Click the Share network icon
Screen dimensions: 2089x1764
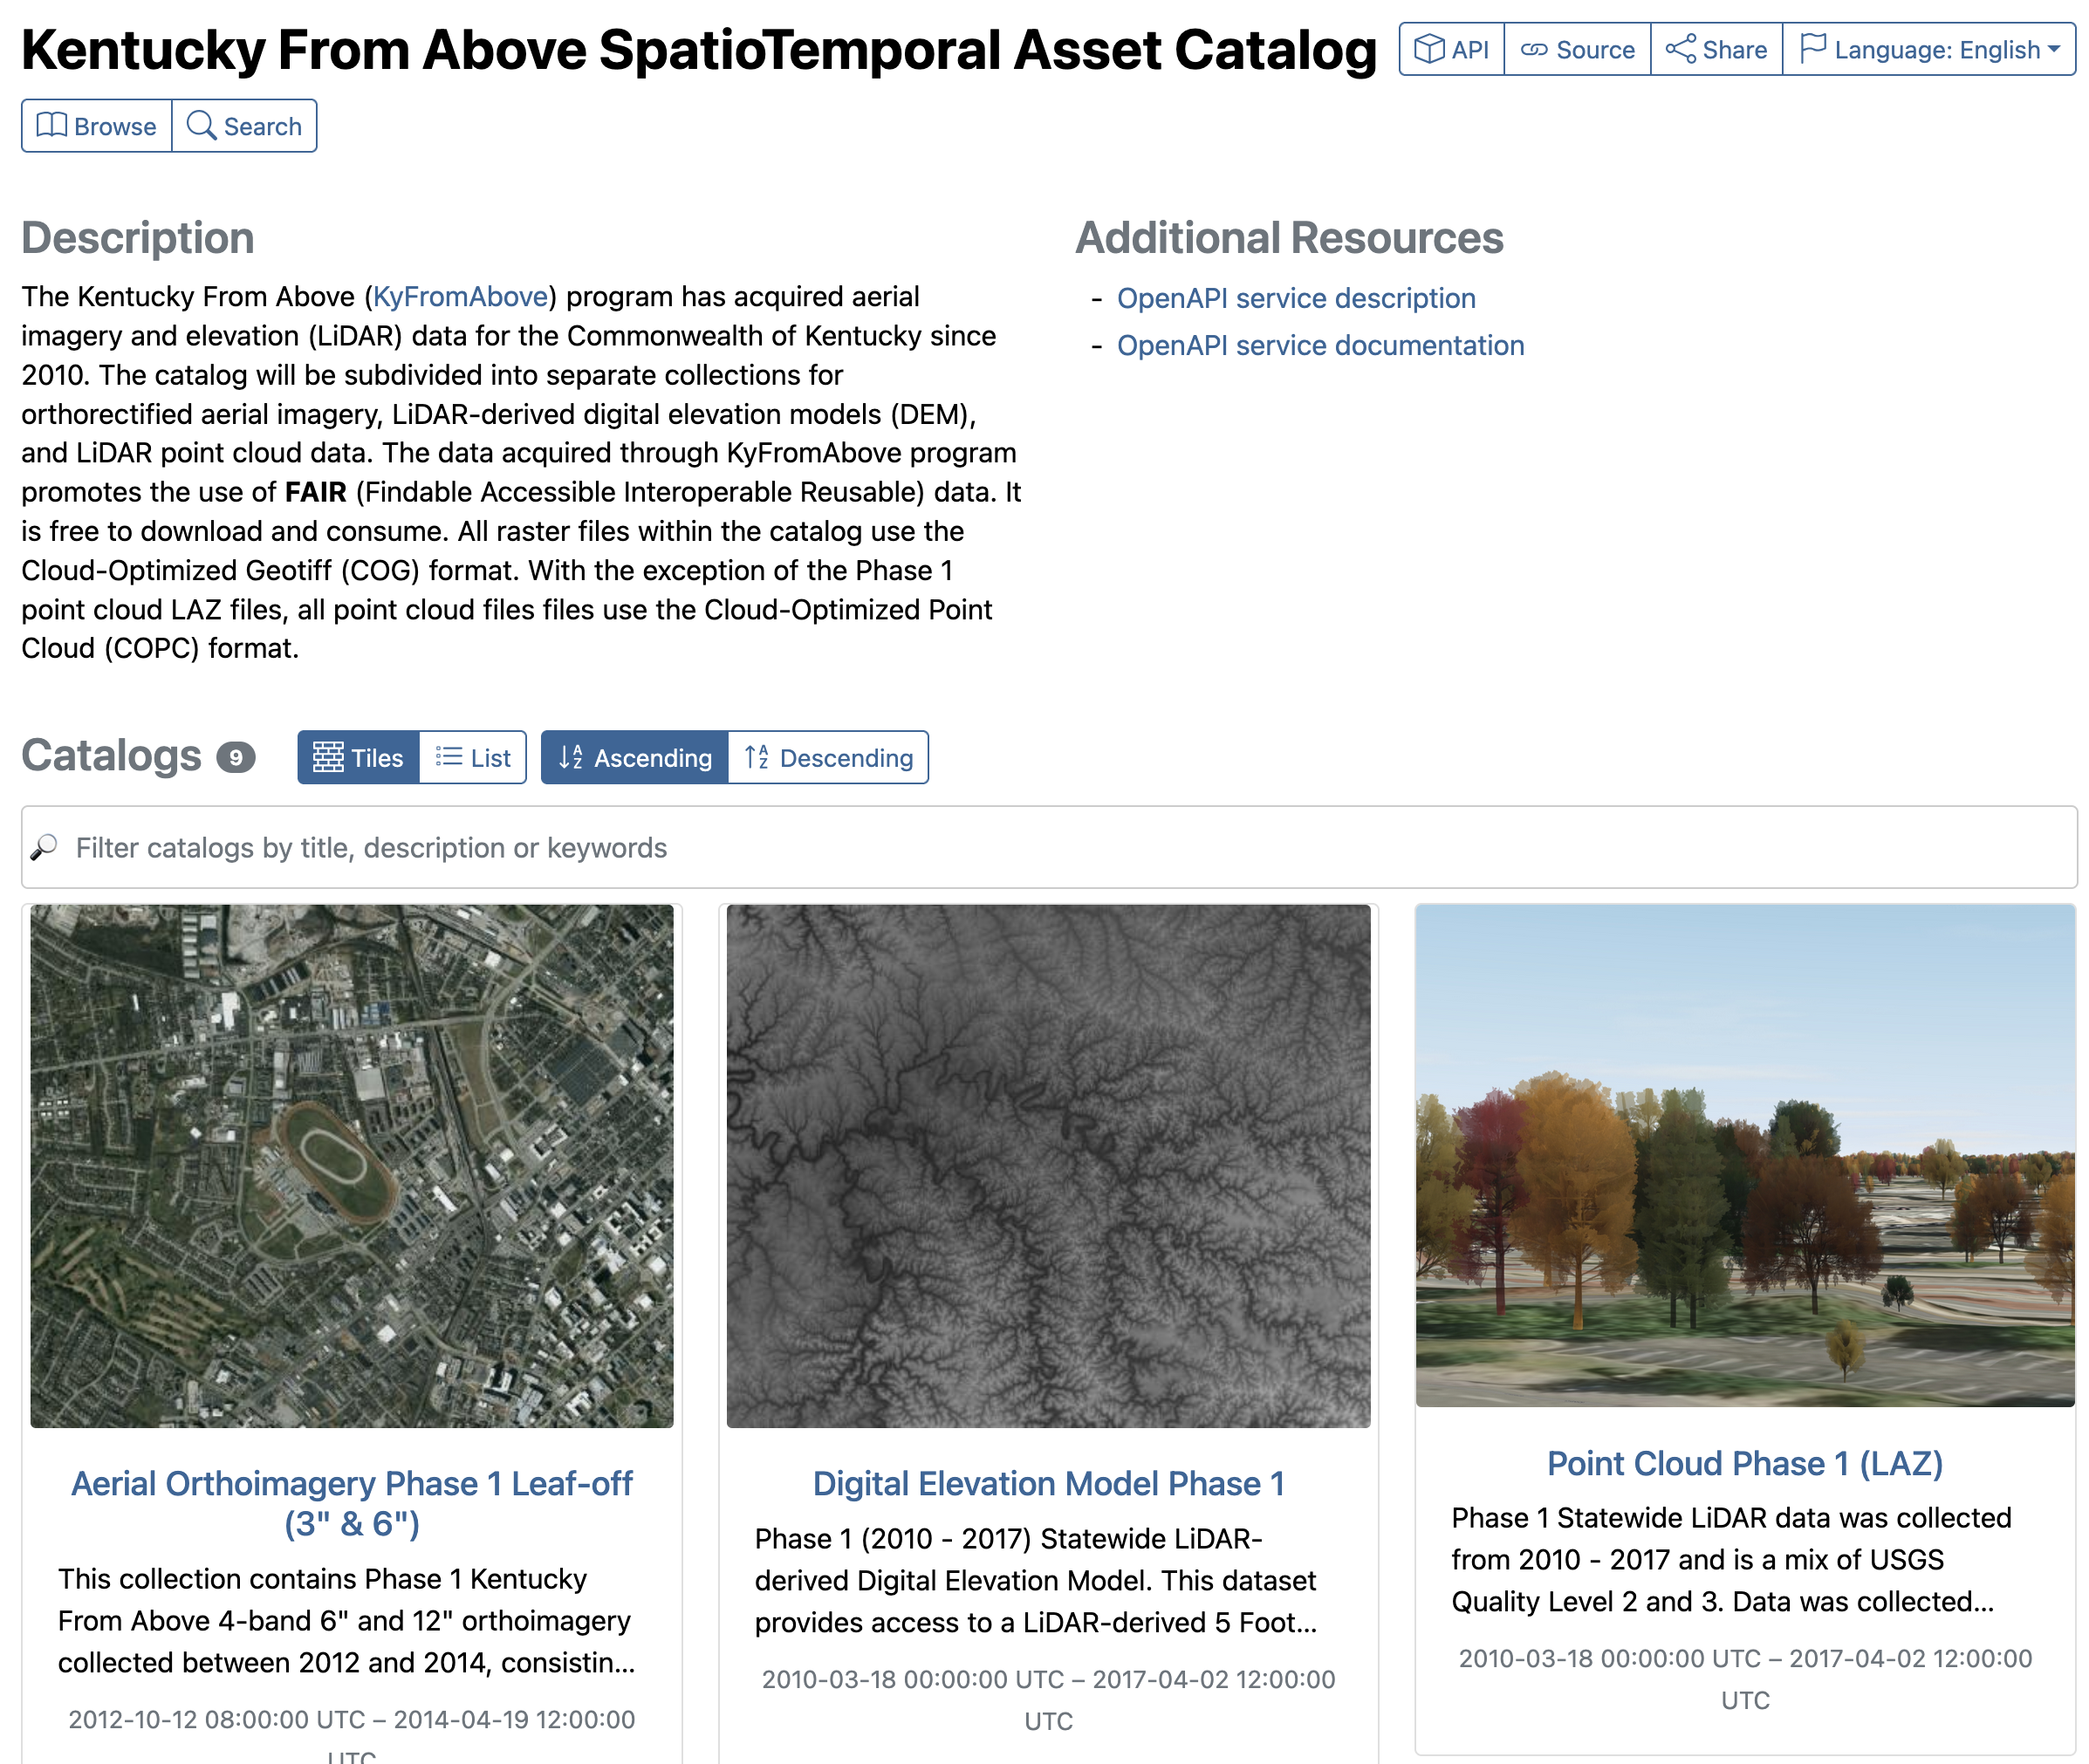(1680, 48)
